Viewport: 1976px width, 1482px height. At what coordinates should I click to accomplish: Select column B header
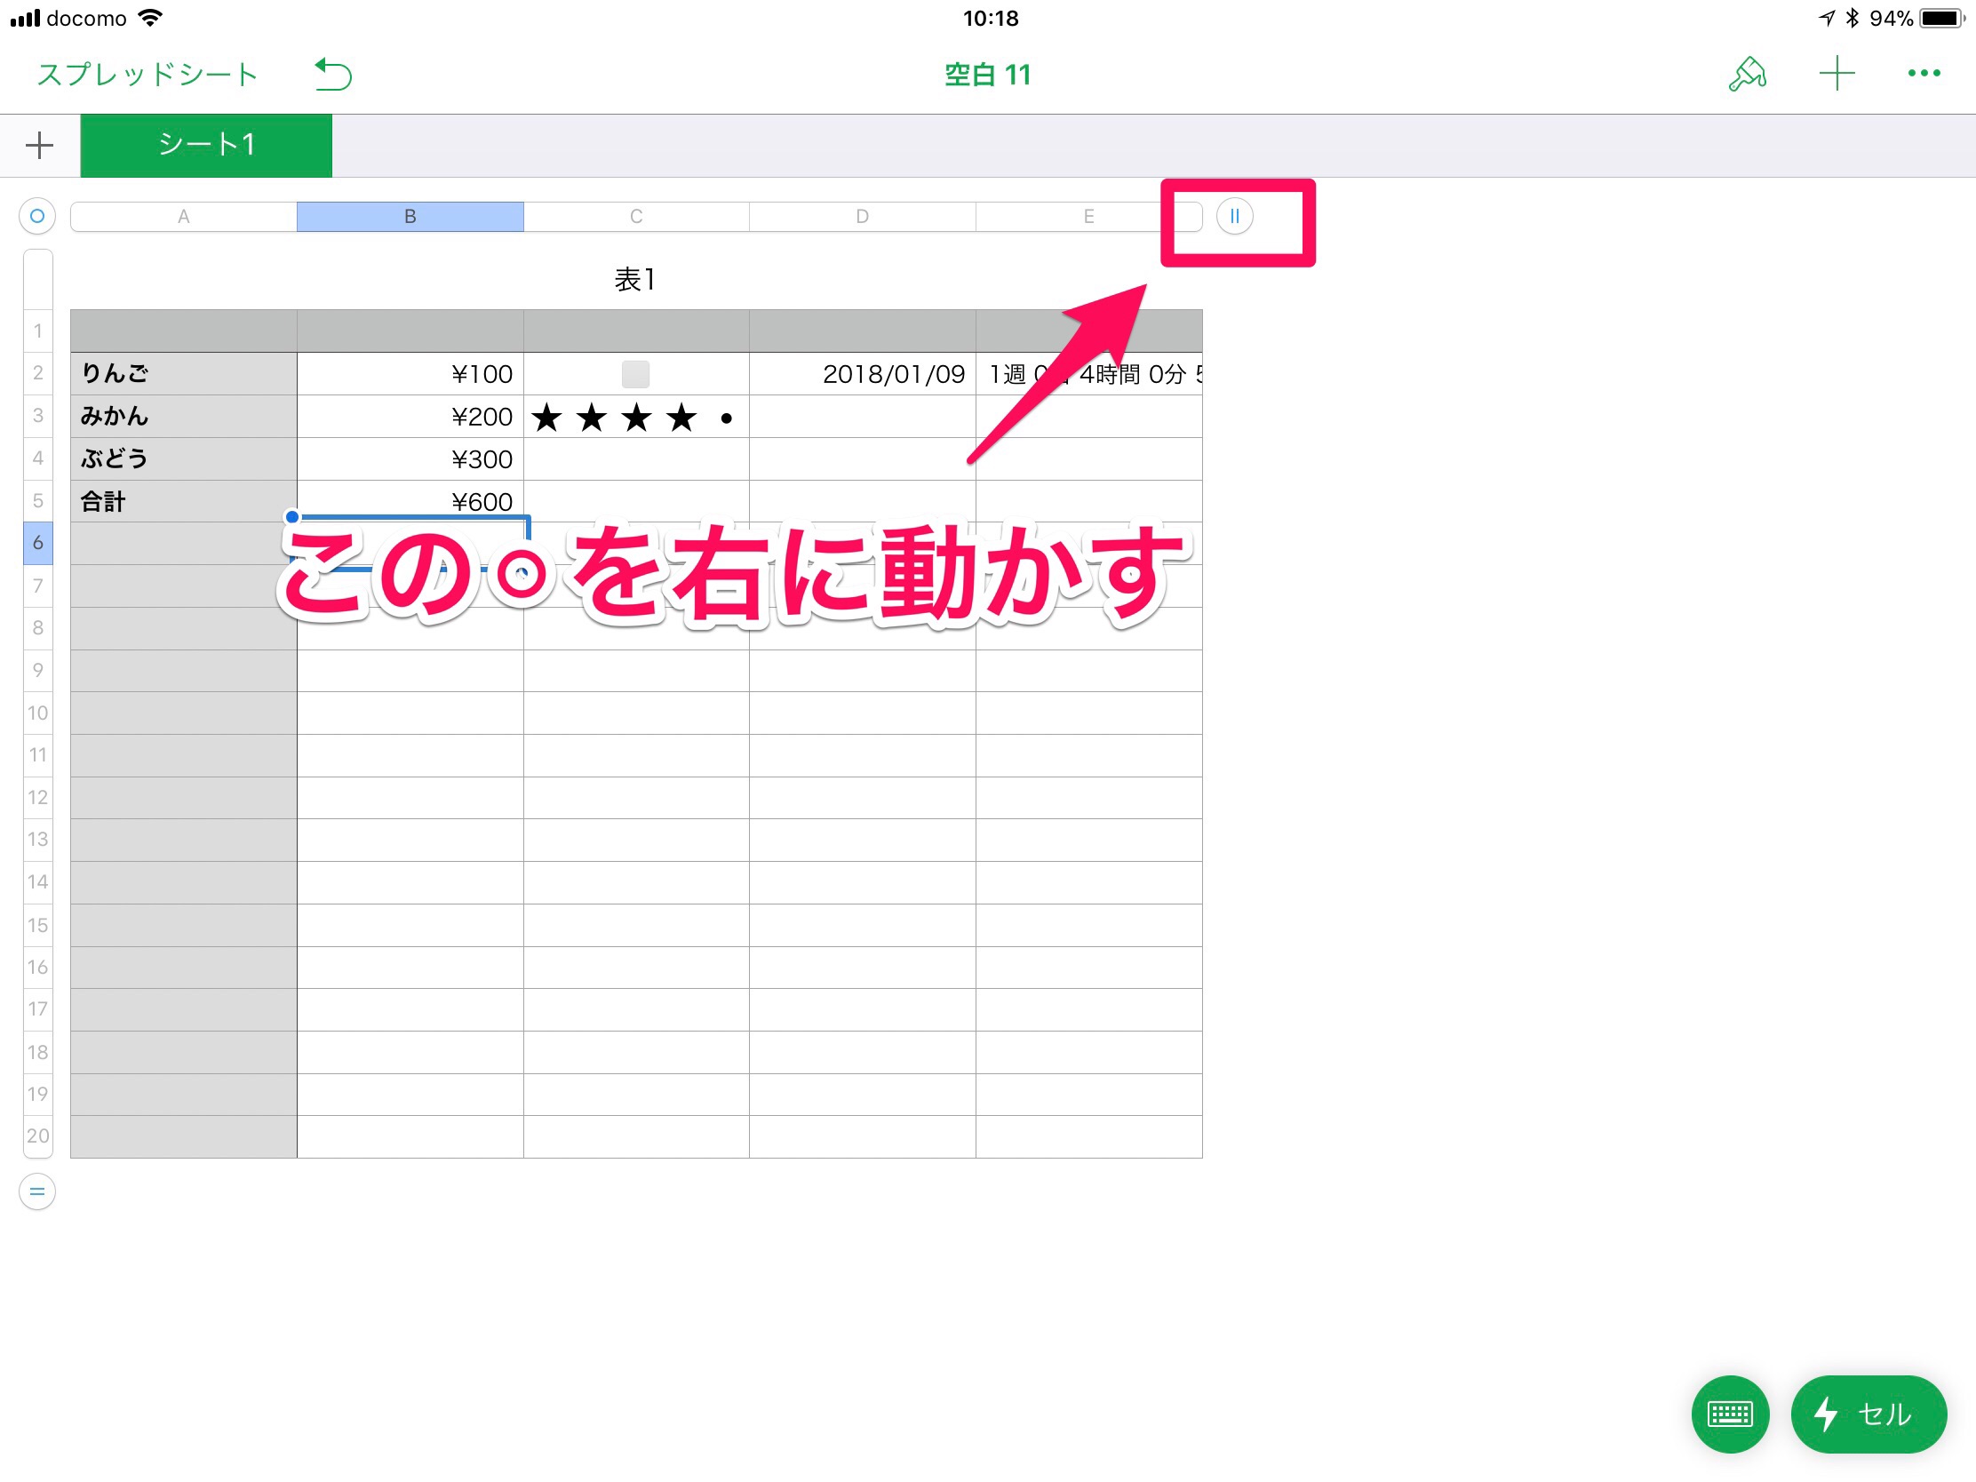410,216
